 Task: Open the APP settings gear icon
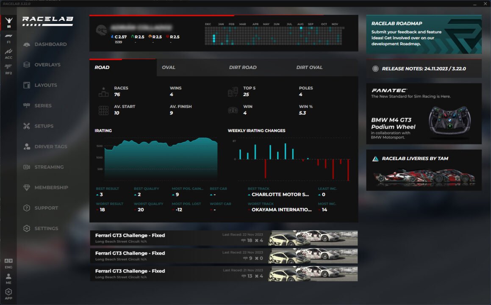click(8, 294)
